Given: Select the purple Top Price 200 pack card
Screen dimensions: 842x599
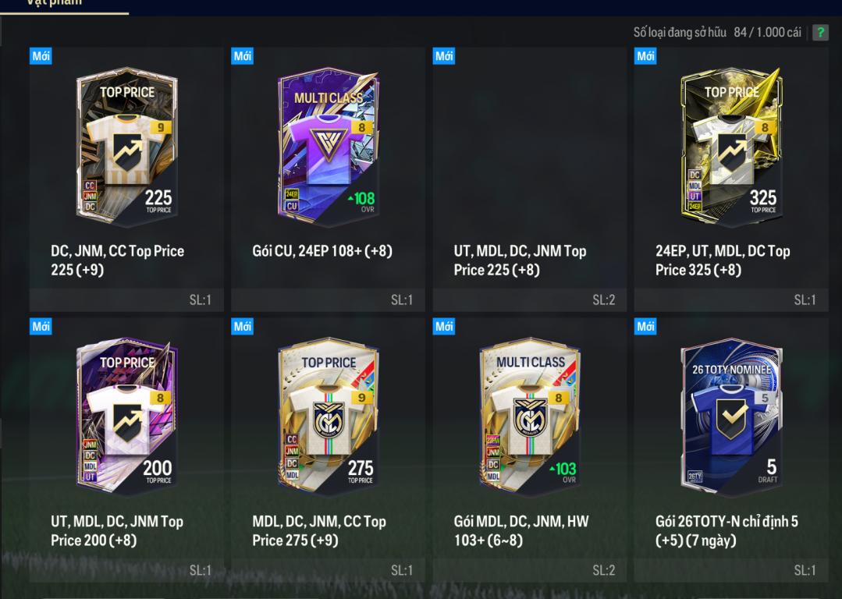Looking at the screenshot, I should pyautogui.click(x=126, y=416).
